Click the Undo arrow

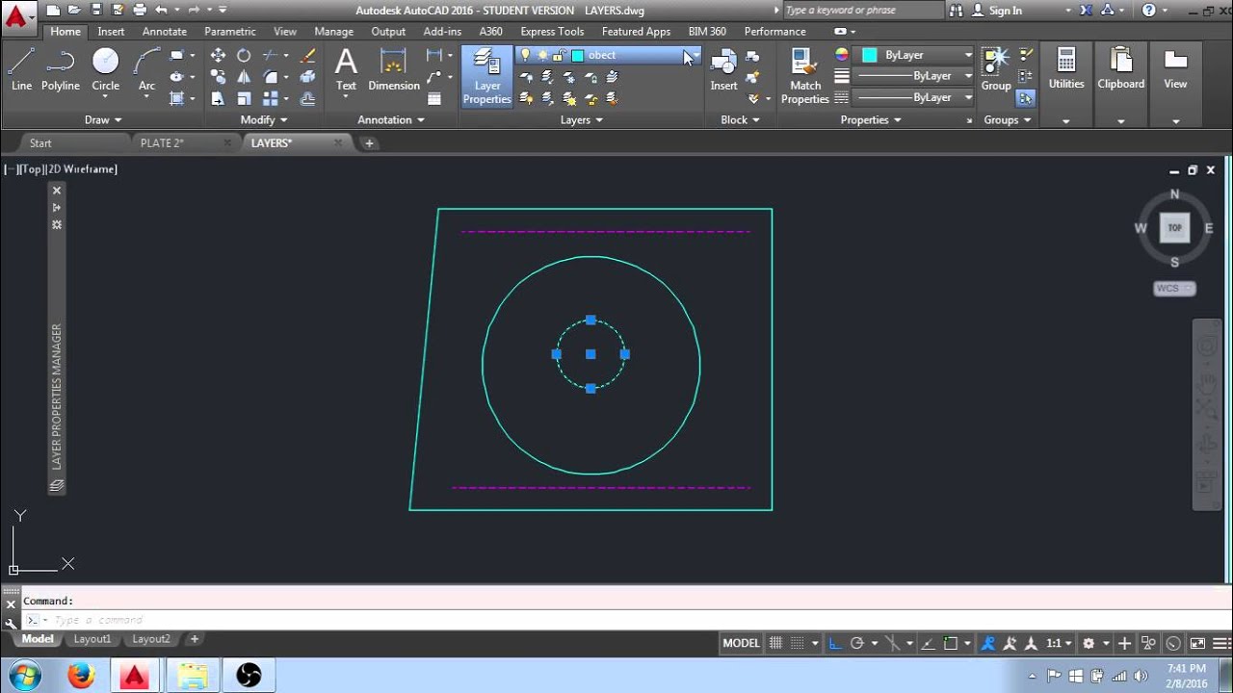[161, 10]
